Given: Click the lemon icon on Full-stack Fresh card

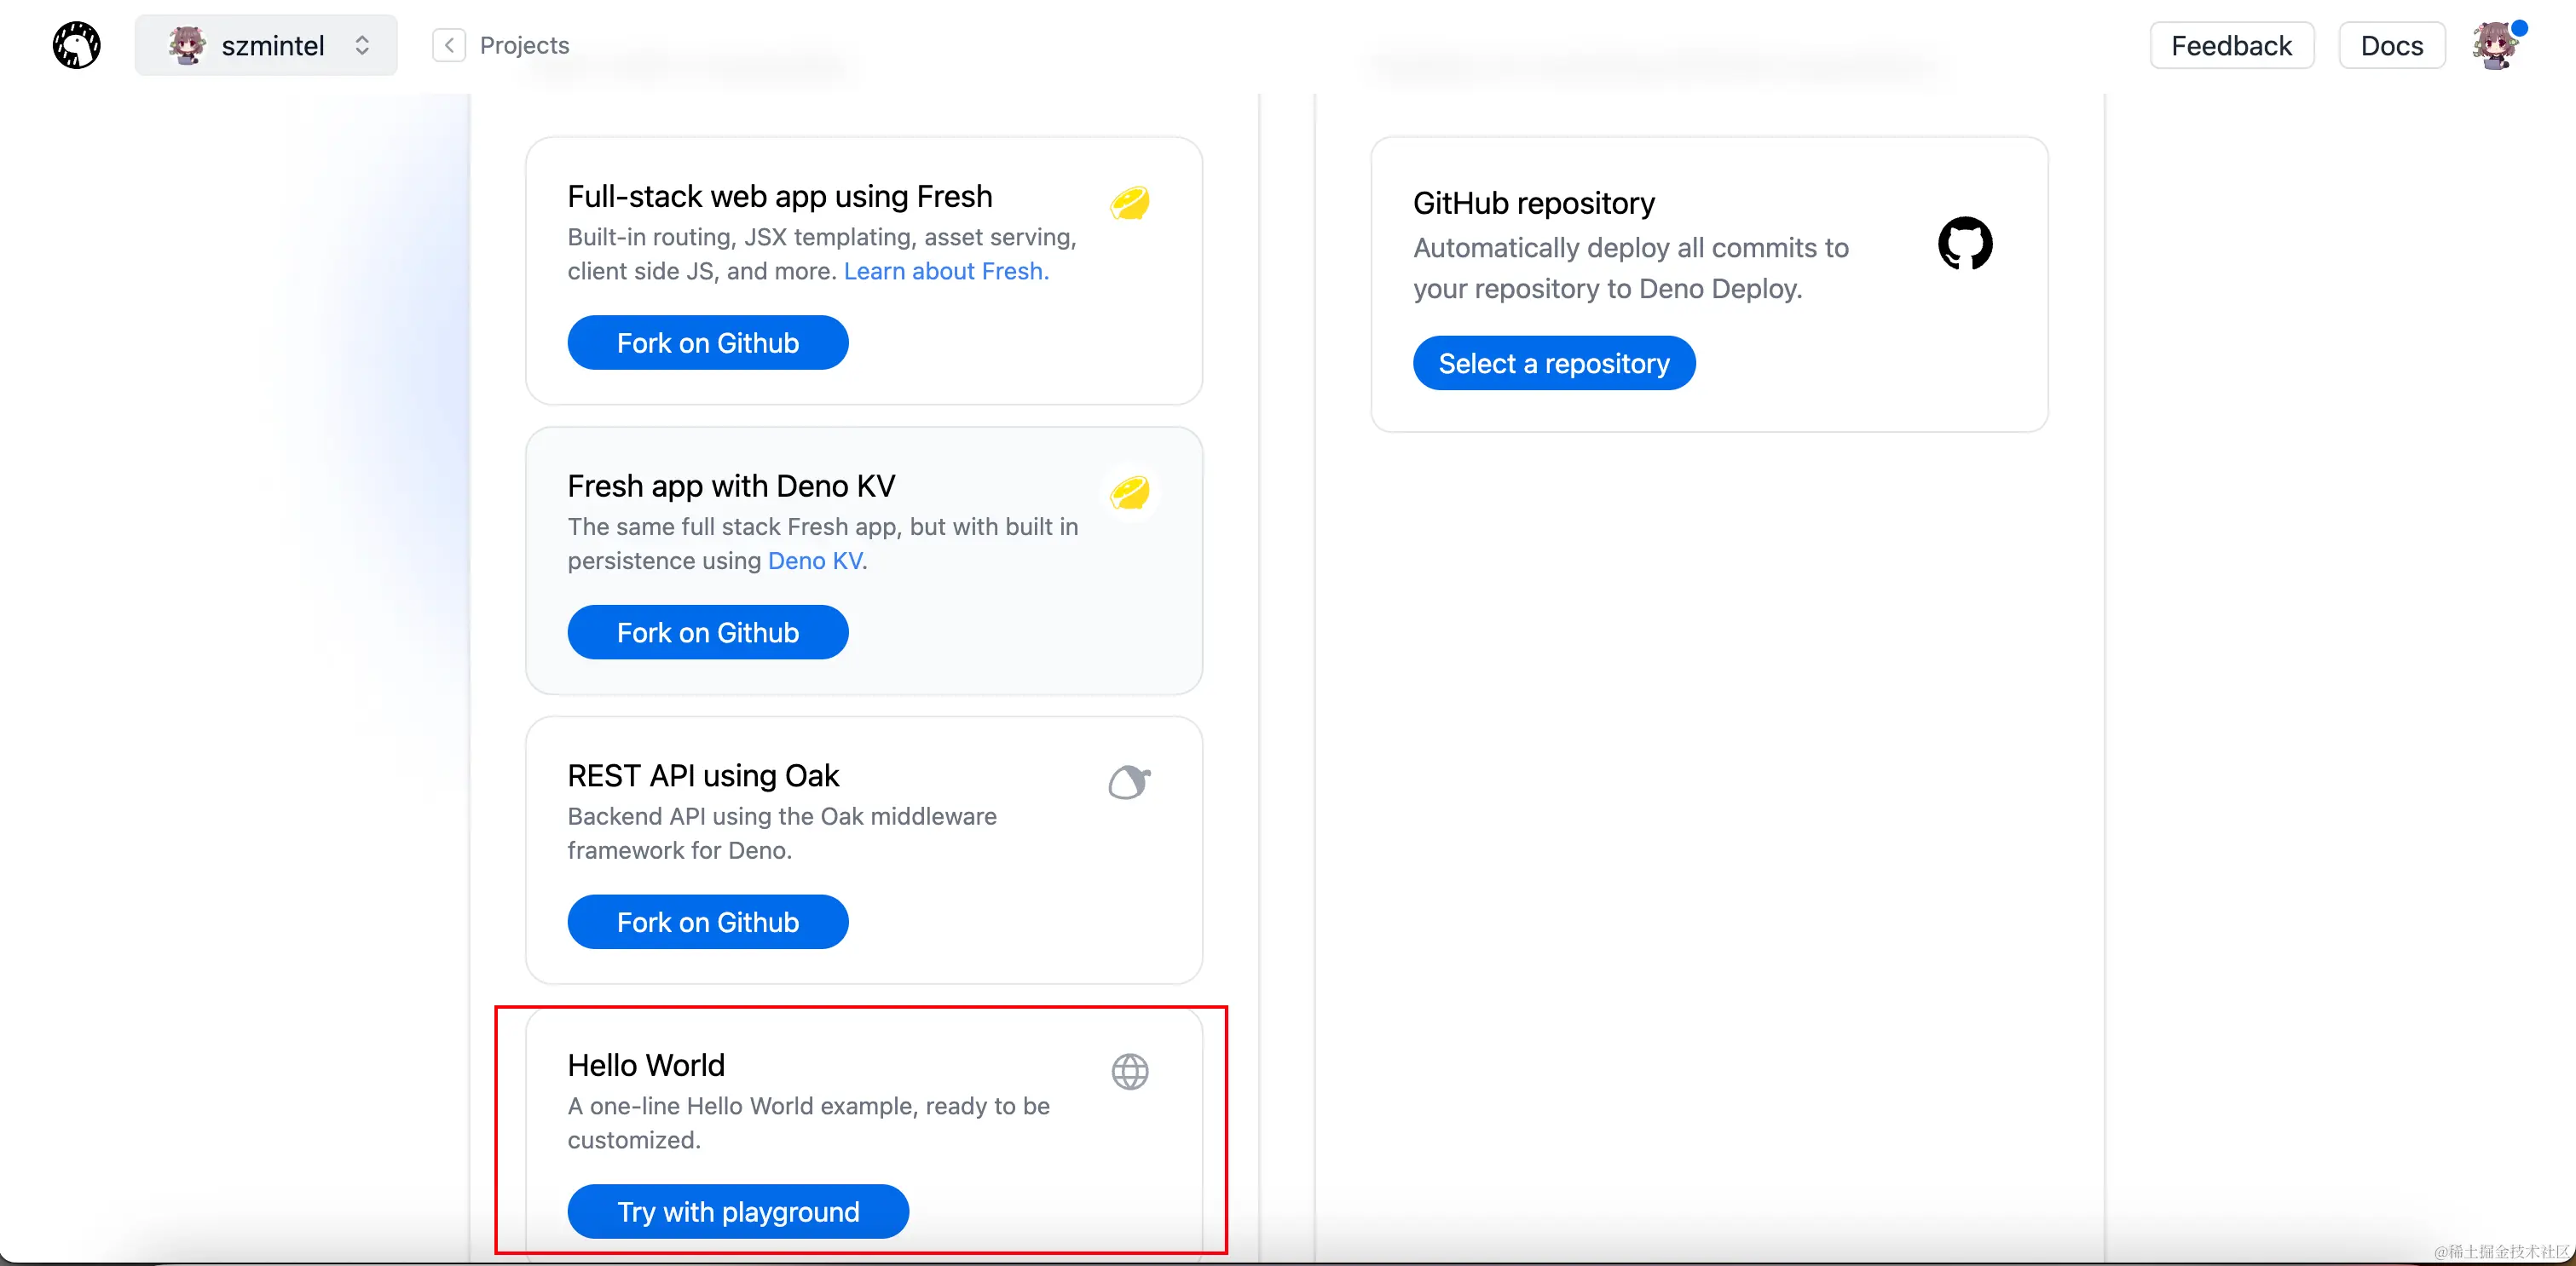Looking at the screenshot, I should pos(1130,202).
